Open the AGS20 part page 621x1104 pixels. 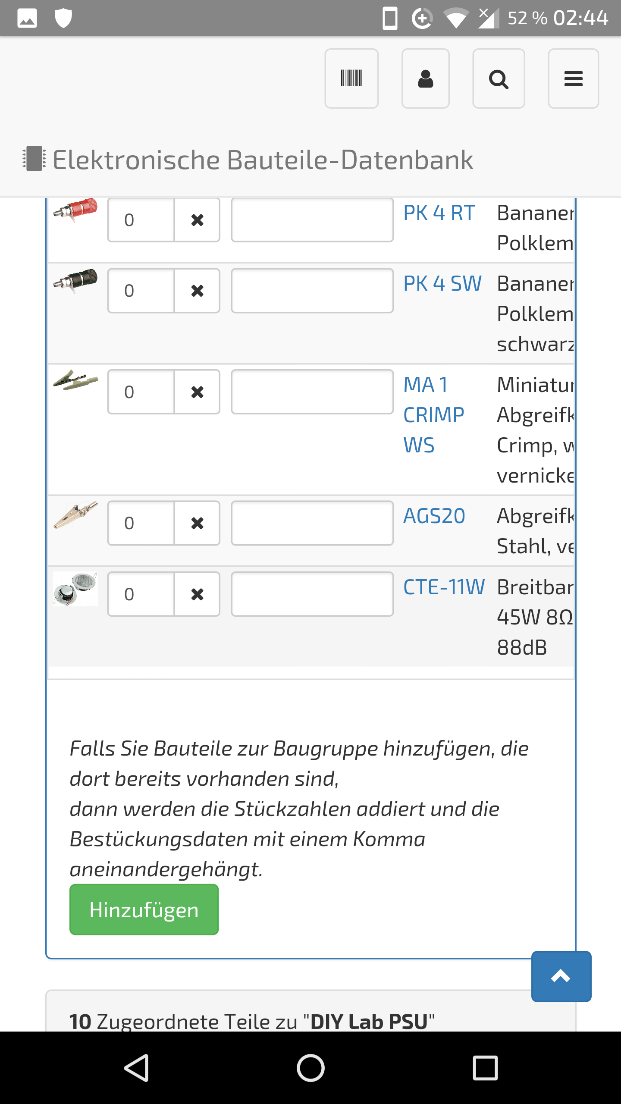434,516
